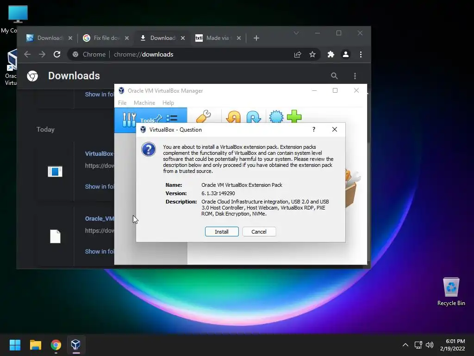This screenshot has height=356, width=474.
Task: Click volume speaker icon in tray
Action: 429,345
